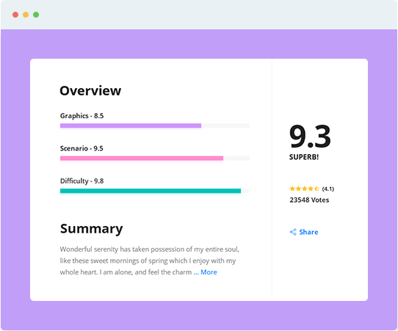Screen dimensions: 398x331
Task: Select the Overview heading
Action: [90, 91]
